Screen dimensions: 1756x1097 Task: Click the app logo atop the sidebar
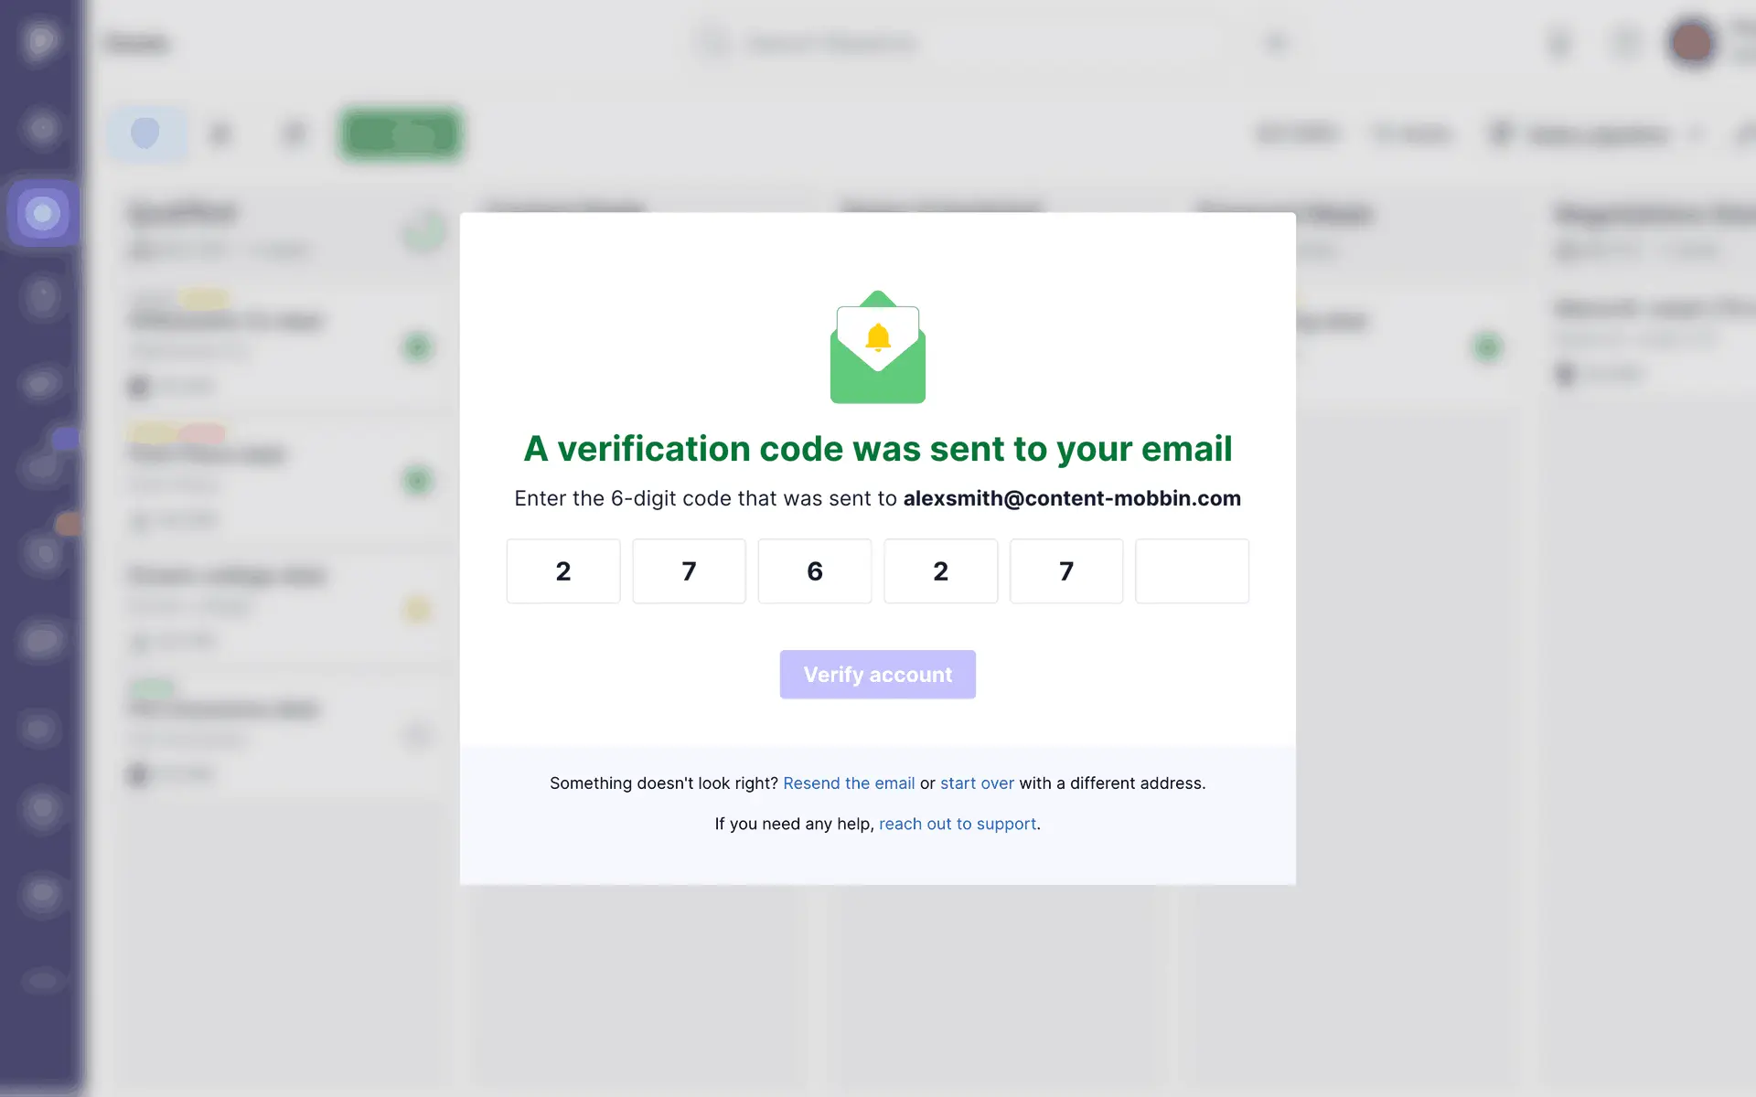tap(41, 41)
